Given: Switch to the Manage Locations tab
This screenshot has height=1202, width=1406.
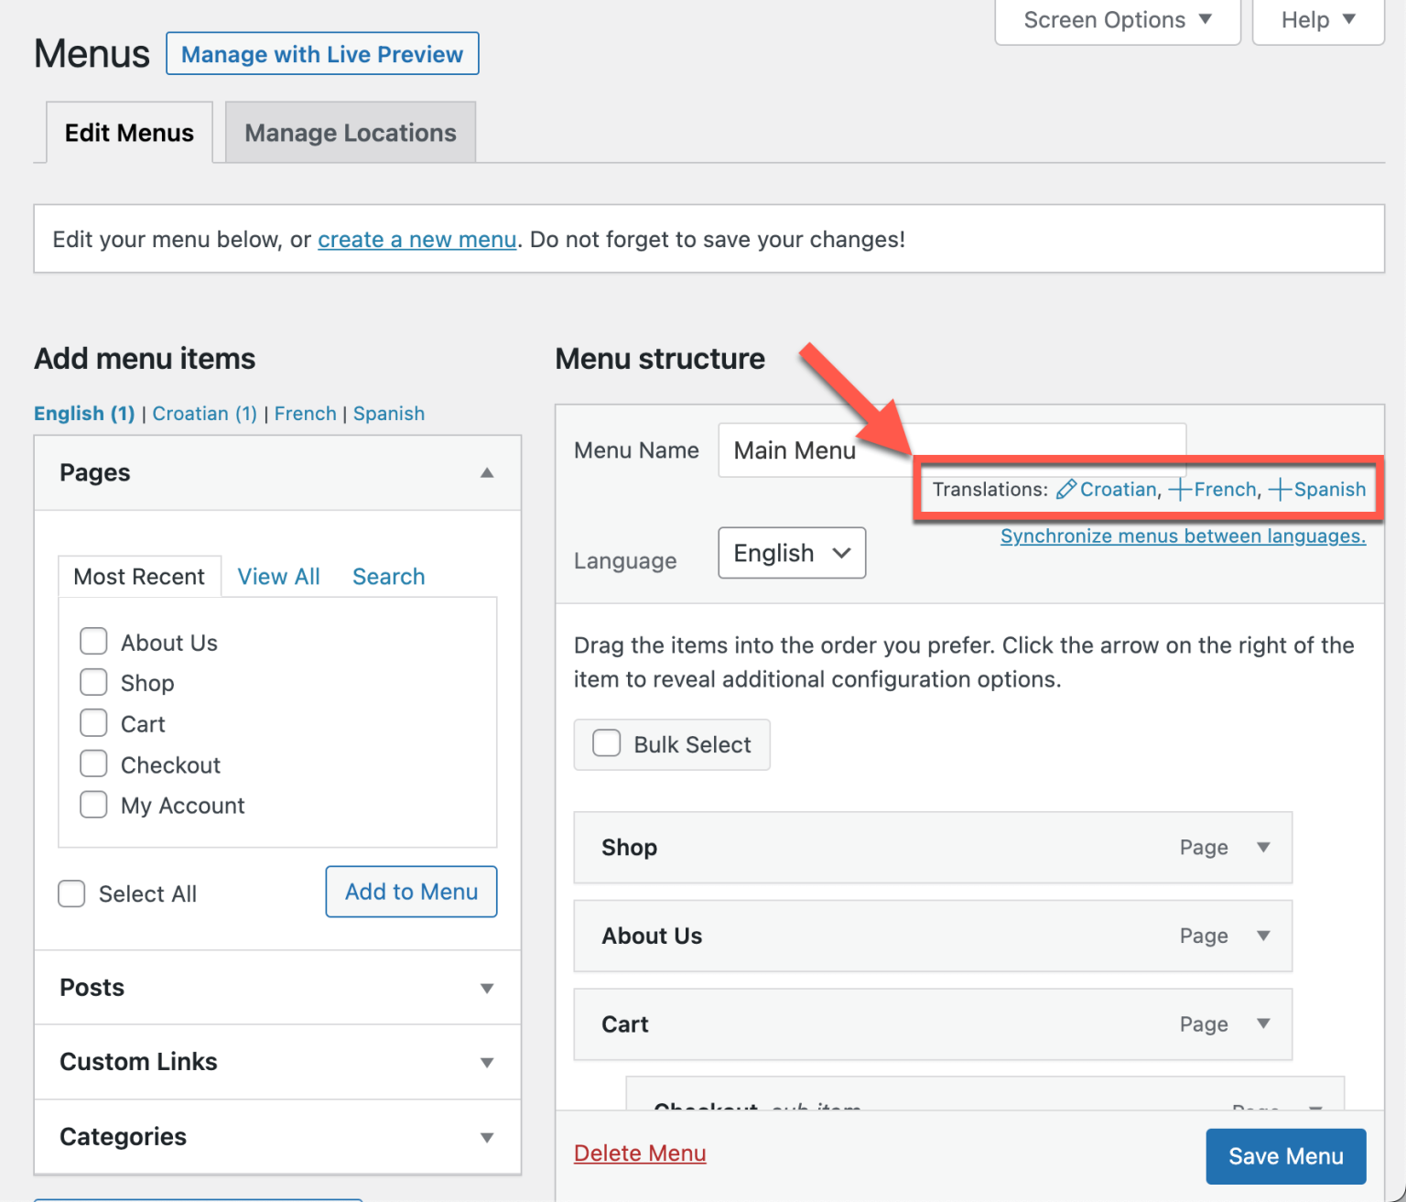Looking at the screenshot, I should (351, 133).
